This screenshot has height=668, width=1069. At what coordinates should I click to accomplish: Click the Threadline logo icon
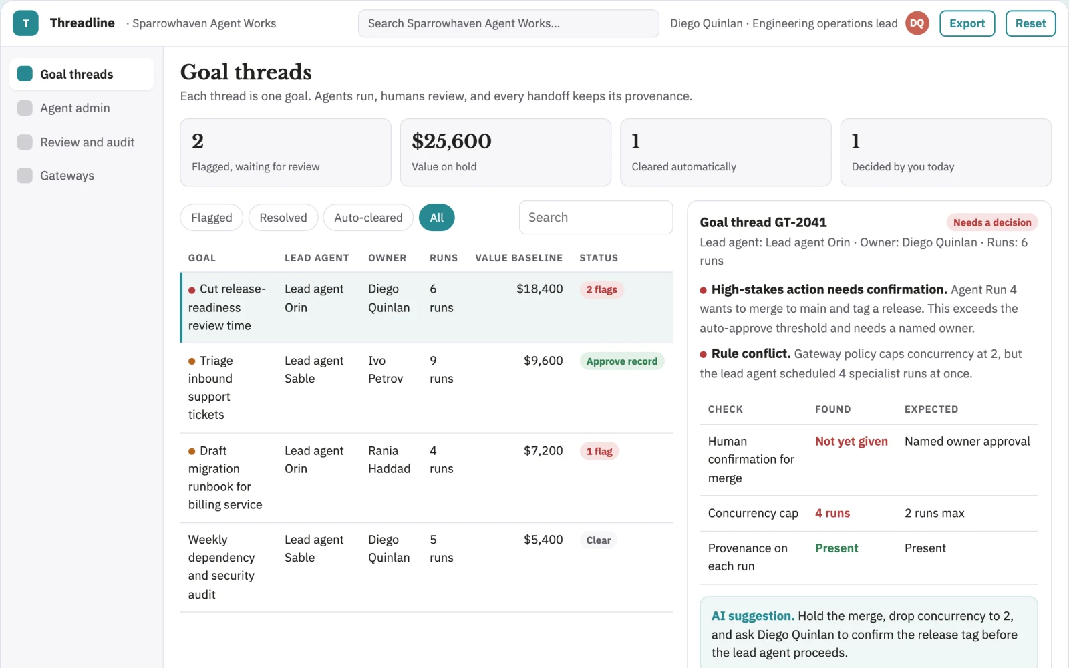click(x=25, y=23)
